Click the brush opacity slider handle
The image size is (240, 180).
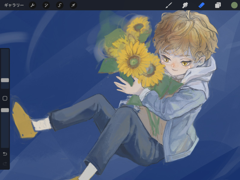point(5,110)
